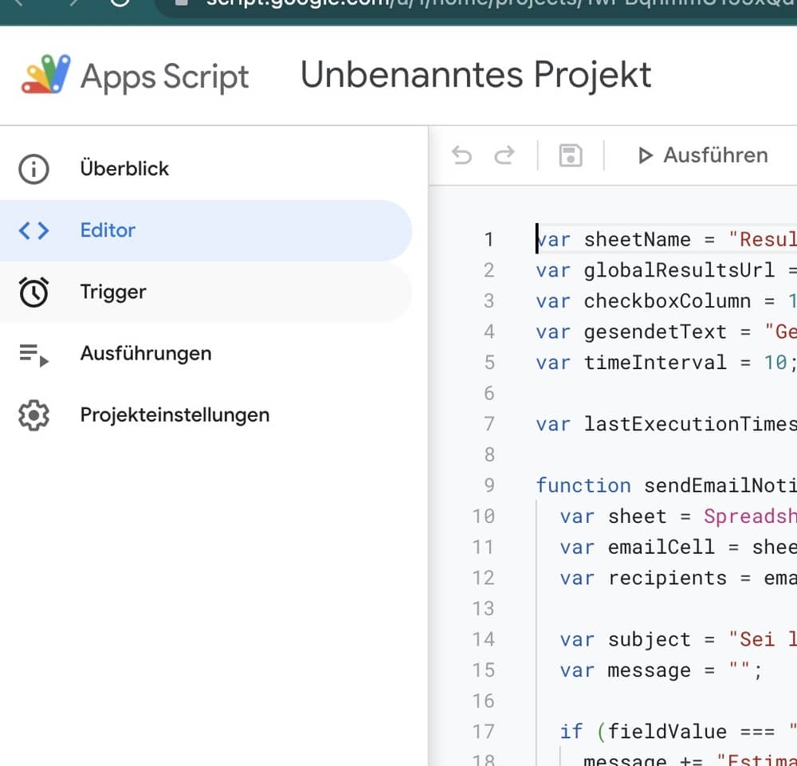Viewport: 797px width, 766px height.
Task: Undo the last edit in the toolbar
Action: (461, 155)
